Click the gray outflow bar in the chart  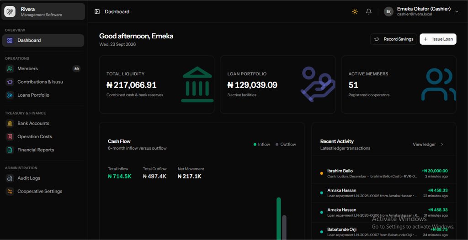tap(284, 228)
